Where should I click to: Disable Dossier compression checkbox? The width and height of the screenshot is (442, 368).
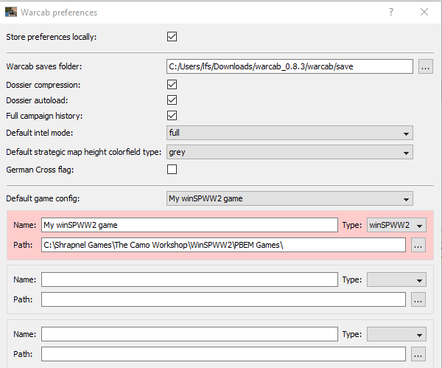click(x=172, y=85)
